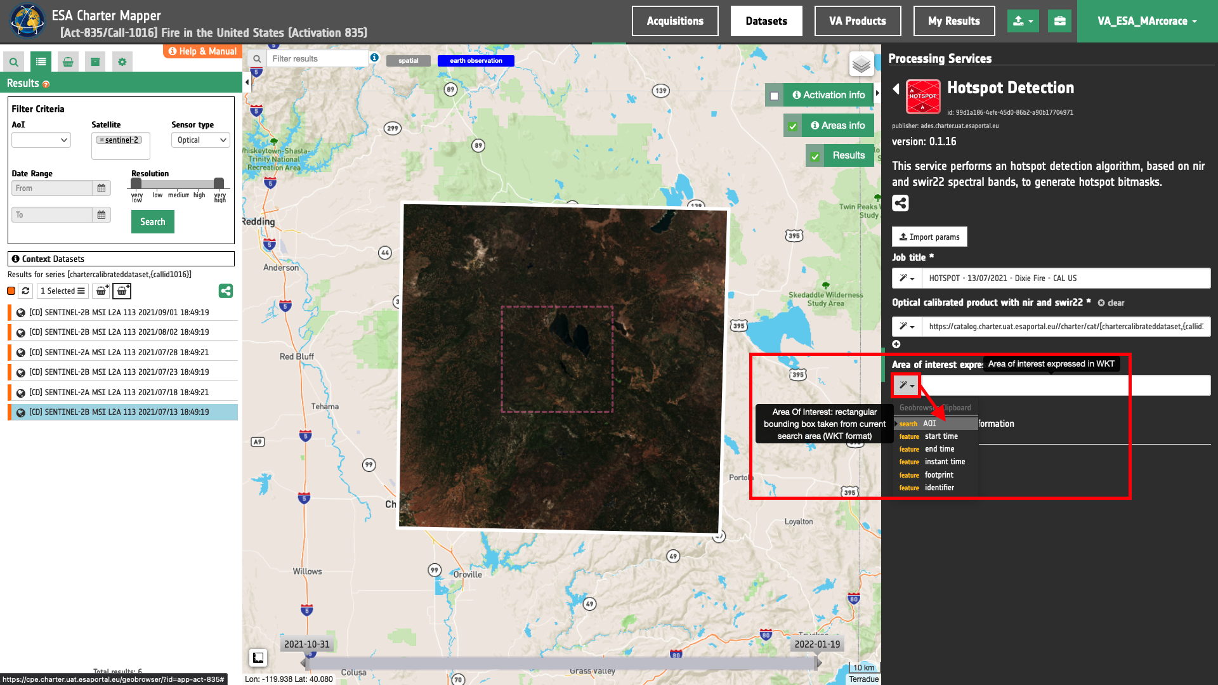The width and height of the screenshot is (1218, 685).
Task: Open the results list tab icon
Action: pos(41,62)
